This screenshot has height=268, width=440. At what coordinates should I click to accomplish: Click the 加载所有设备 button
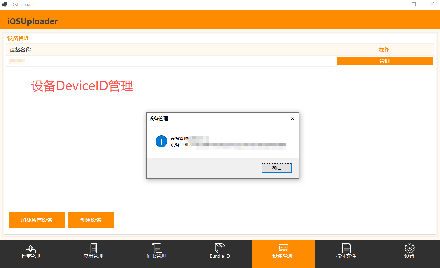(37, 220)
